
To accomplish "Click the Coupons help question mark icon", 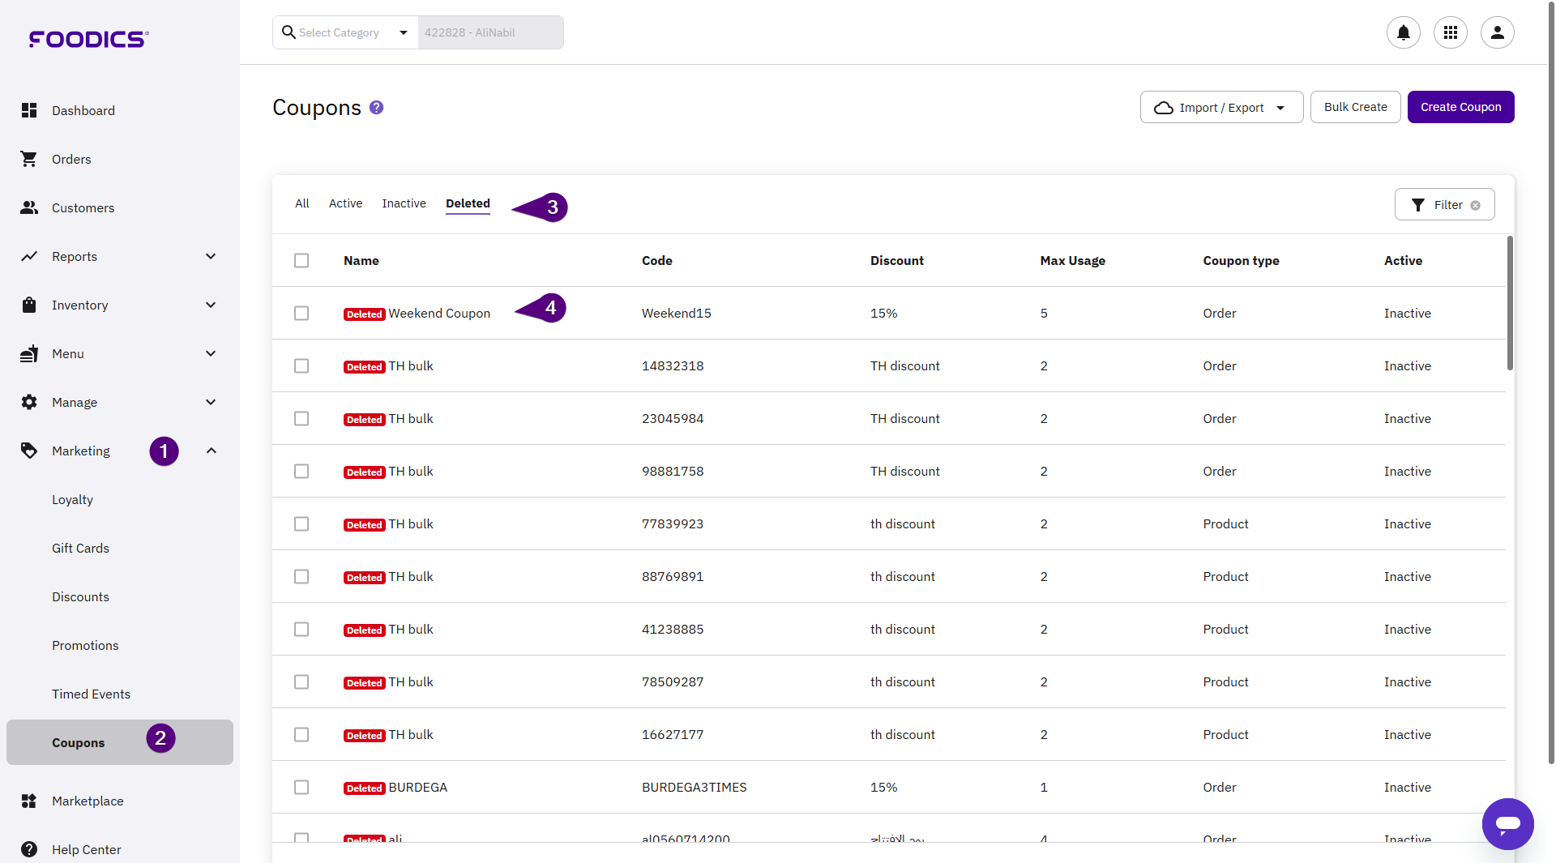I will pos(376,108).
